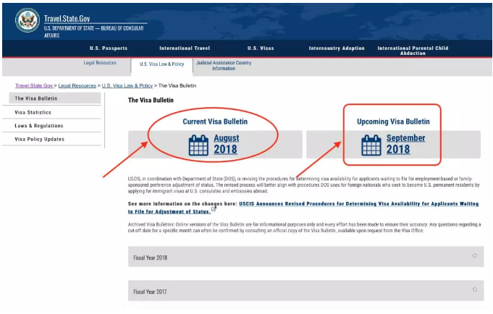Open the Intercountry Adoption menu

(x=337, y=48)
